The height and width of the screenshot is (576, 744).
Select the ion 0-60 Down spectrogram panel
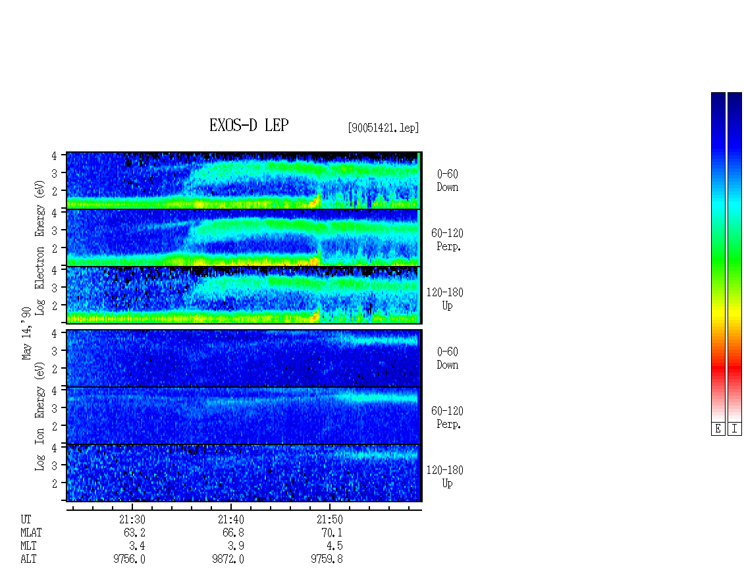244,358
